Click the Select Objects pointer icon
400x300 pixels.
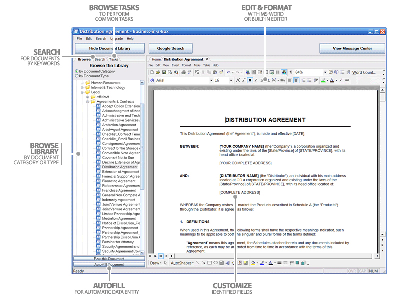pyautogui.click(x=166, y=263)
